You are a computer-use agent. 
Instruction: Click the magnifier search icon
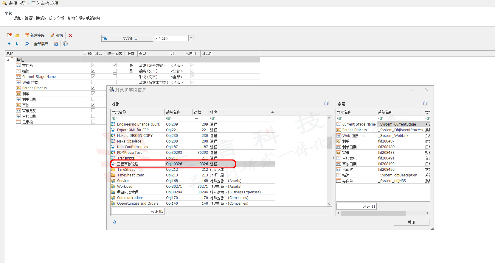[27, 44]
